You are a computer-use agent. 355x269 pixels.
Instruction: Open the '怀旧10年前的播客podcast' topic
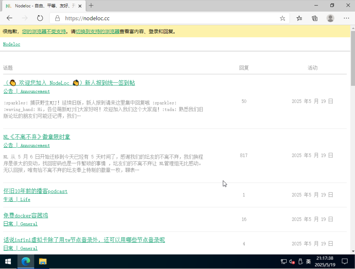[x=35, y=191]
